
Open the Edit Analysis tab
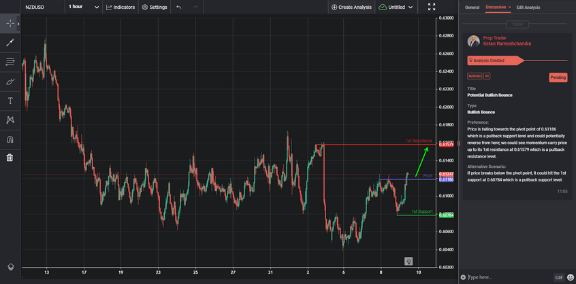[528, 7]
